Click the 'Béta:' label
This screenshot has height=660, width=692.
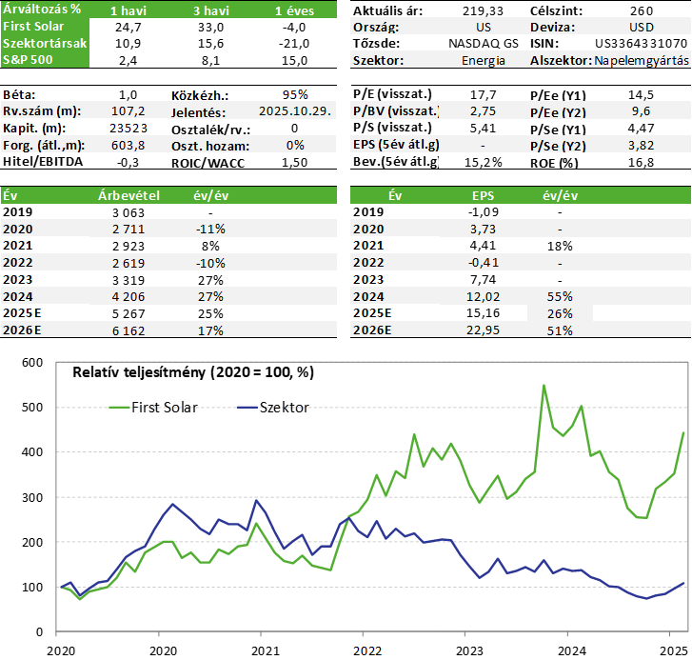[19, 95]
